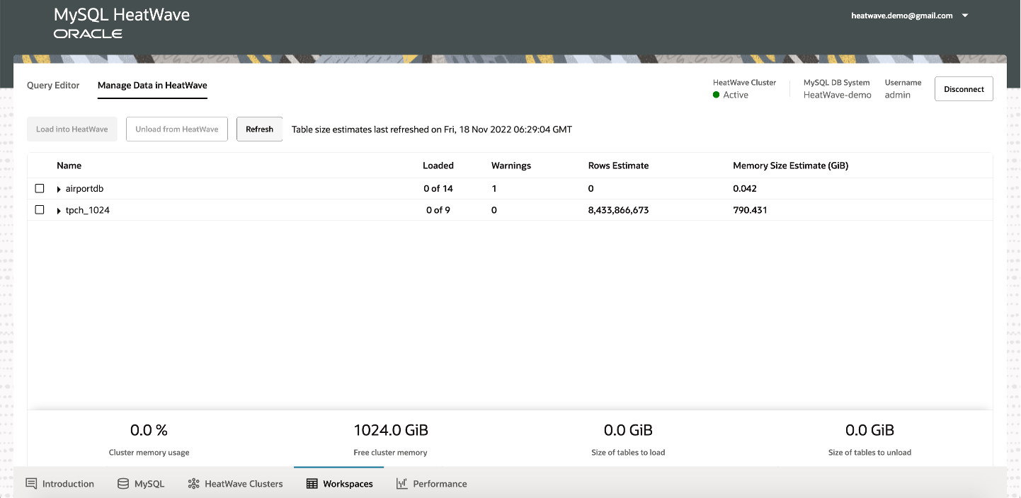
Task: Click the green Active cluster status indicator
Action: pyautogui.click(x=717, y=93)
